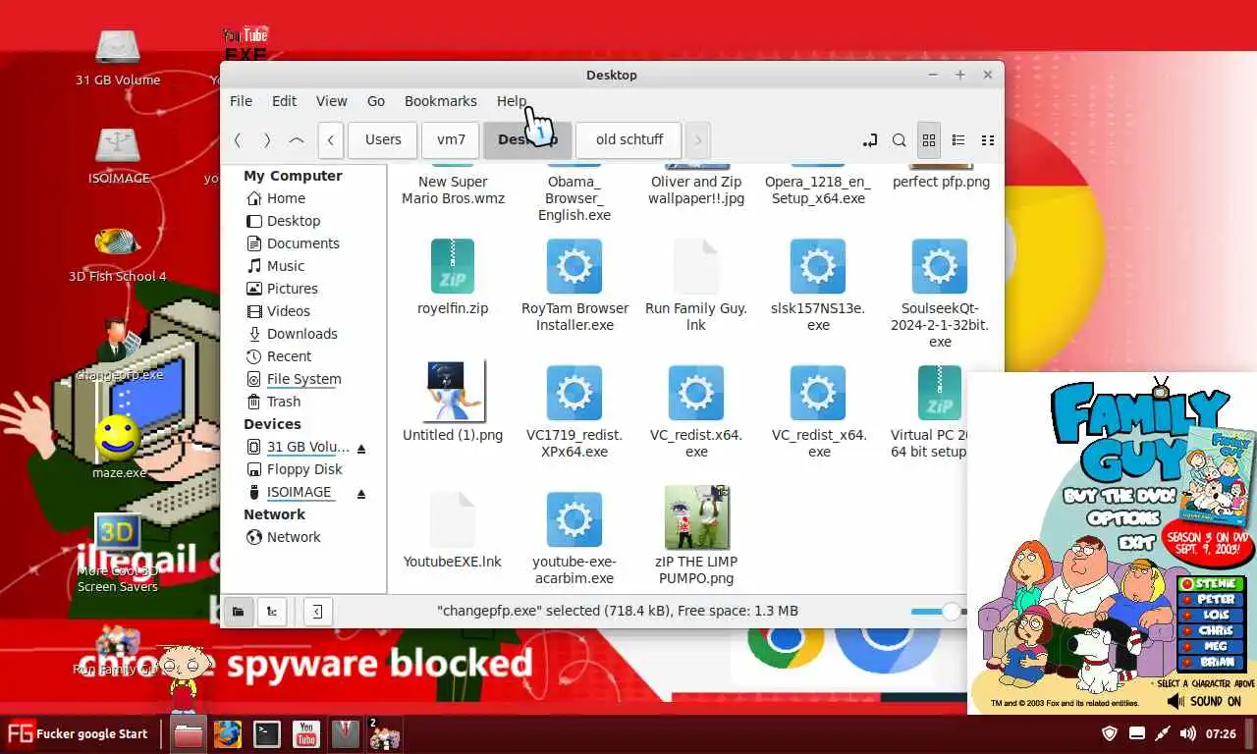The height and width of the screenshot is (754, 1257).
Task: Open the View menu
Action: [x=331, y=101]
